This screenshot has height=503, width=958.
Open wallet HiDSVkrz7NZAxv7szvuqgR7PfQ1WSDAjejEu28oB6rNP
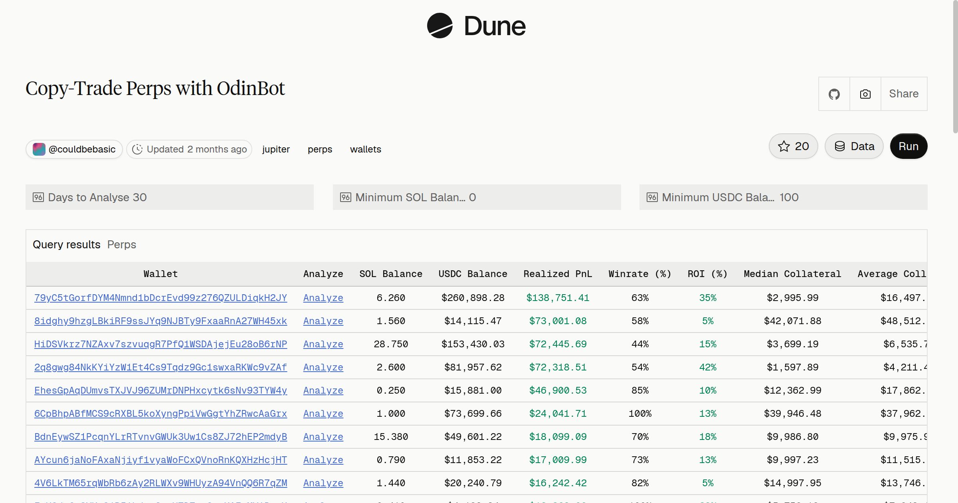(160, 344)
